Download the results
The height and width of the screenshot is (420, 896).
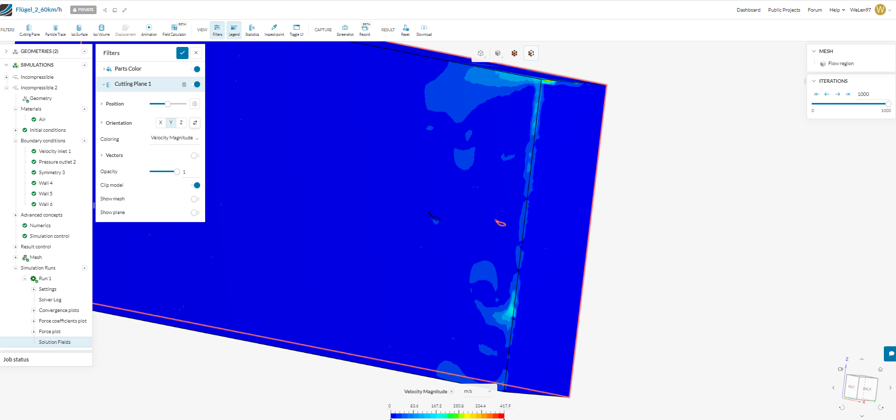click(424, 30)
